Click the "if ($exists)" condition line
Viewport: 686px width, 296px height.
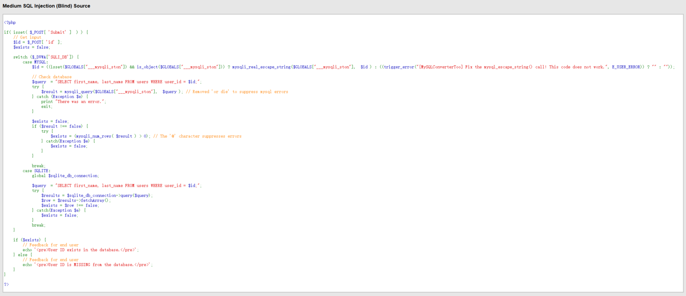(x=30, y=240)
